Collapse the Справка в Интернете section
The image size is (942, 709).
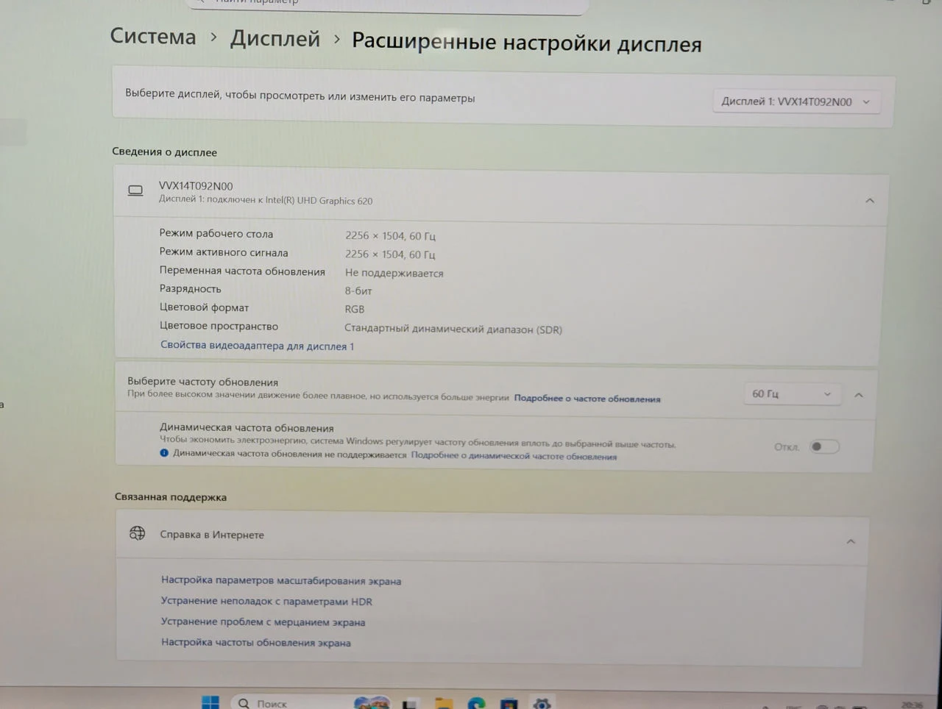[851, 541]
